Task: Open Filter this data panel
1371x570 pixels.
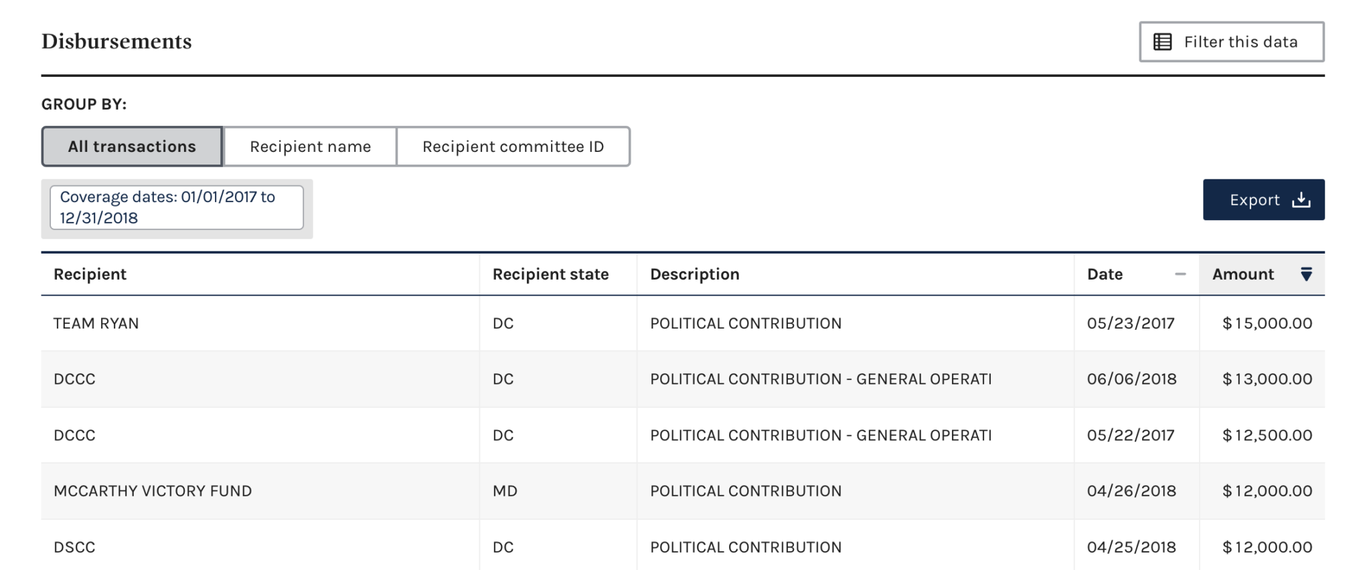Action: 1232,41
